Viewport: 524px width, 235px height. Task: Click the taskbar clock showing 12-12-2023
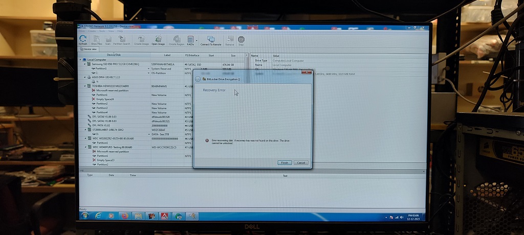pos(413,217)
